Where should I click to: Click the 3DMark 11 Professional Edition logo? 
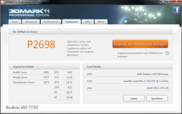click(29, 13)
